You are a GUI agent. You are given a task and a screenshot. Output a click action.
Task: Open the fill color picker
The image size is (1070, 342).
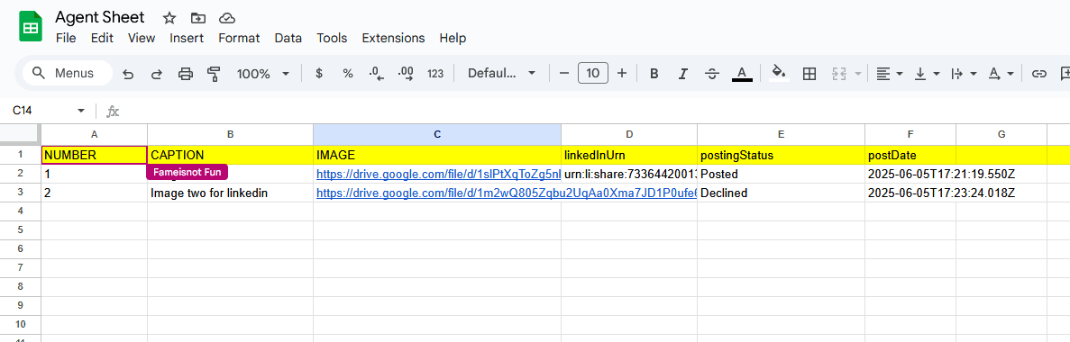point(779,74)
